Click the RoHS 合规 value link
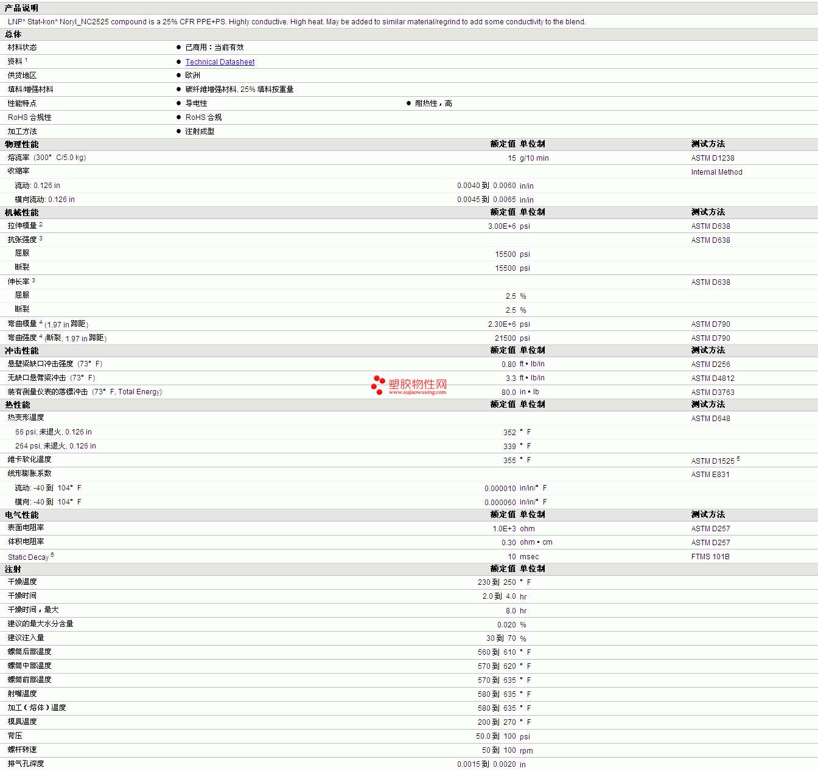Screen dimensions: 818x771 [203, 117]
